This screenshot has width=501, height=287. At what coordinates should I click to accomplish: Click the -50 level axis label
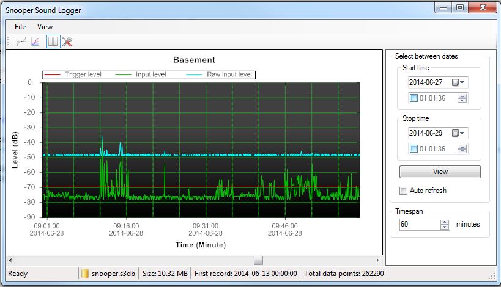click(x=30, y=157)
